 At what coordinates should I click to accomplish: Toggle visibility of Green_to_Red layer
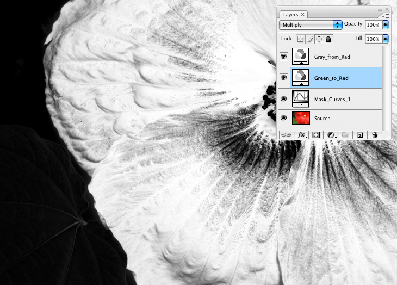pyautogui.click(x=283, y=78)
